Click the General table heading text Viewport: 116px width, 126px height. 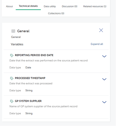pos(23,31)
